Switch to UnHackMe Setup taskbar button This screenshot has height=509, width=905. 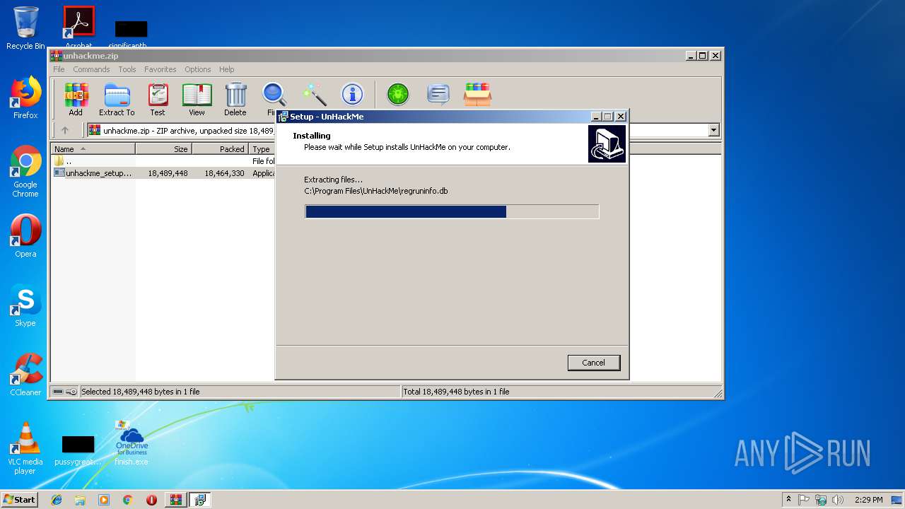200,500
